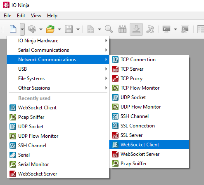Choose WebSocket Server in Network submenu

point(149,154)
